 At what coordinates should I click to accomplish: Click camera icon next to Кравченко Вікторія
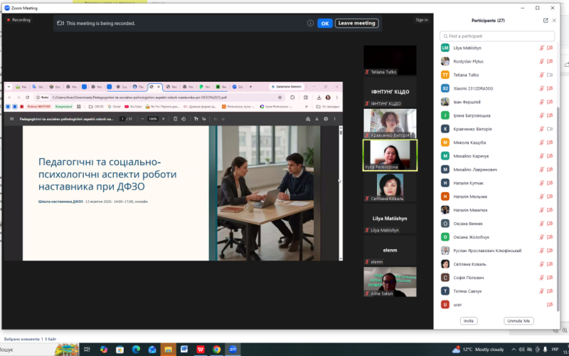pyautogui.click(x=550, y=129)
